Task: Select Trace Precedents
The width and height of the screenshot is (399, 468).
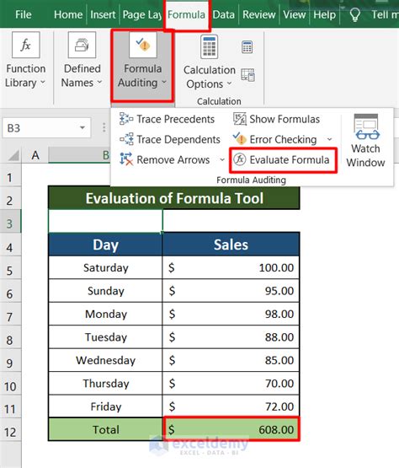Action: 167,119
